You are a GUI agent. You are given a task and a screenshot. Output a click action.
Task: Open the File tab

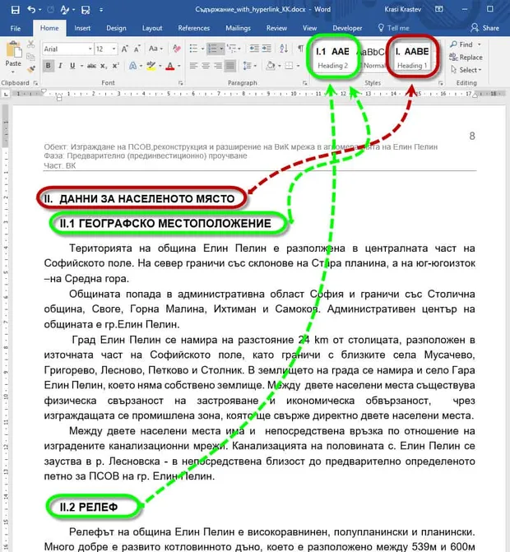point(16,29)
